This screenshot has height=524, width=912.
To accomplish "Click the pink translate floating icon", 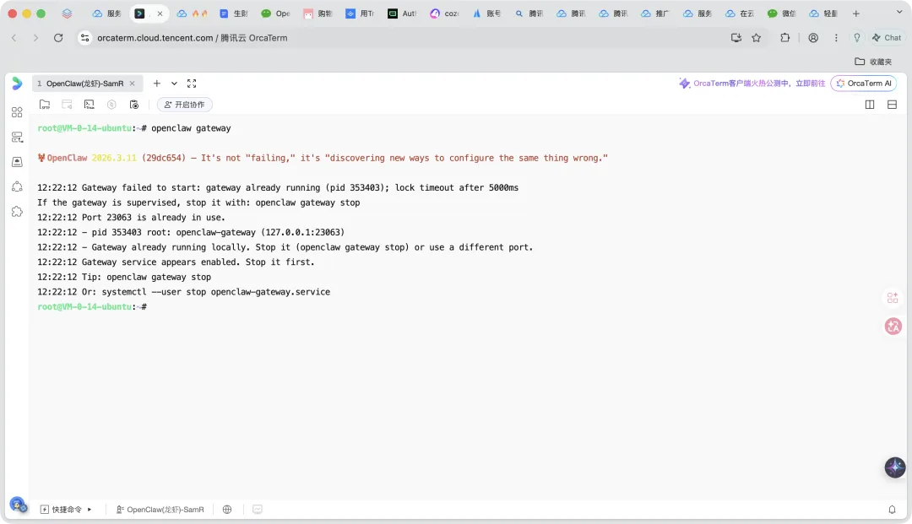I will pyautogui.click(x=893, y=326).
